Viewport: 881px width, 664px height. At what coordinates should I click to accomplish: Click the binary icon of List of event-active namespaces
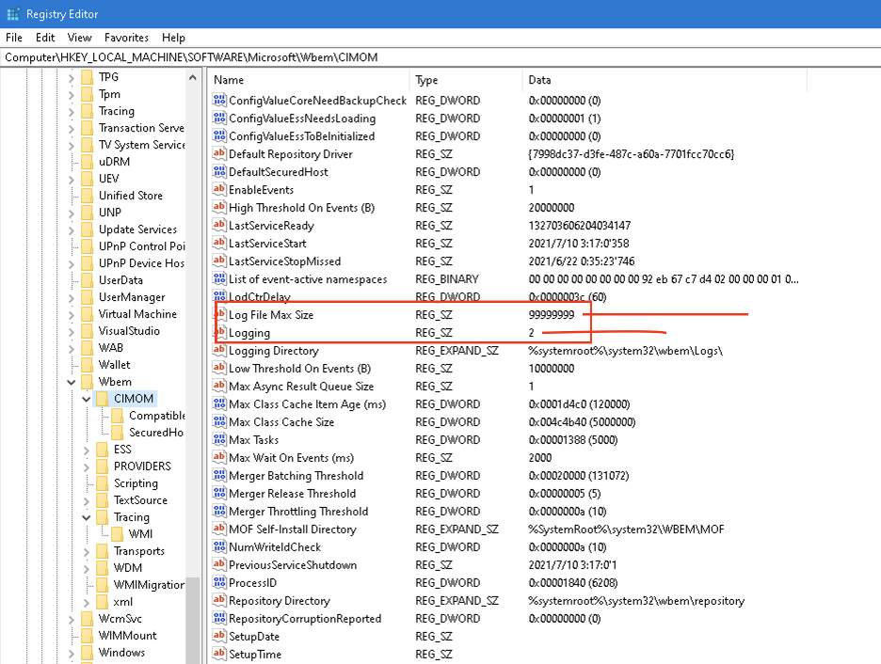coord(219,279)
